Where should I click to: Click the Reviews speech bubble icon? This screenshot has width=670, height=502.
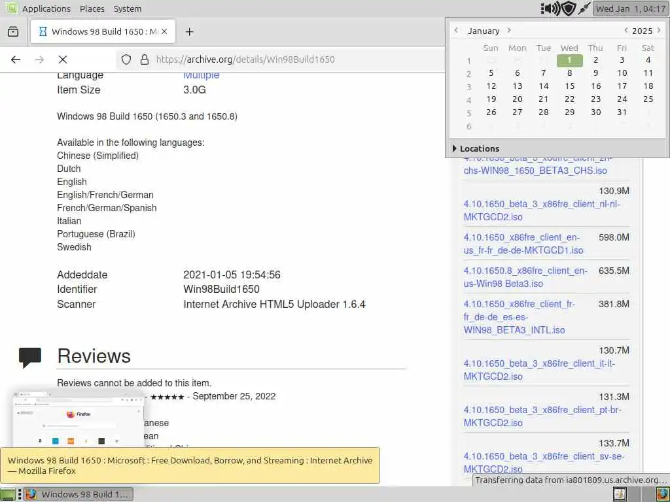coord(30,358)
